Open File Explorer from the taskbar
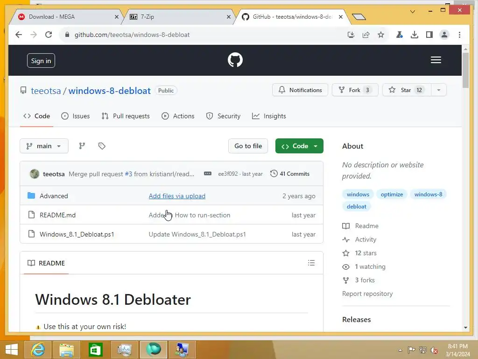478x359 pixels. [66, 350]
